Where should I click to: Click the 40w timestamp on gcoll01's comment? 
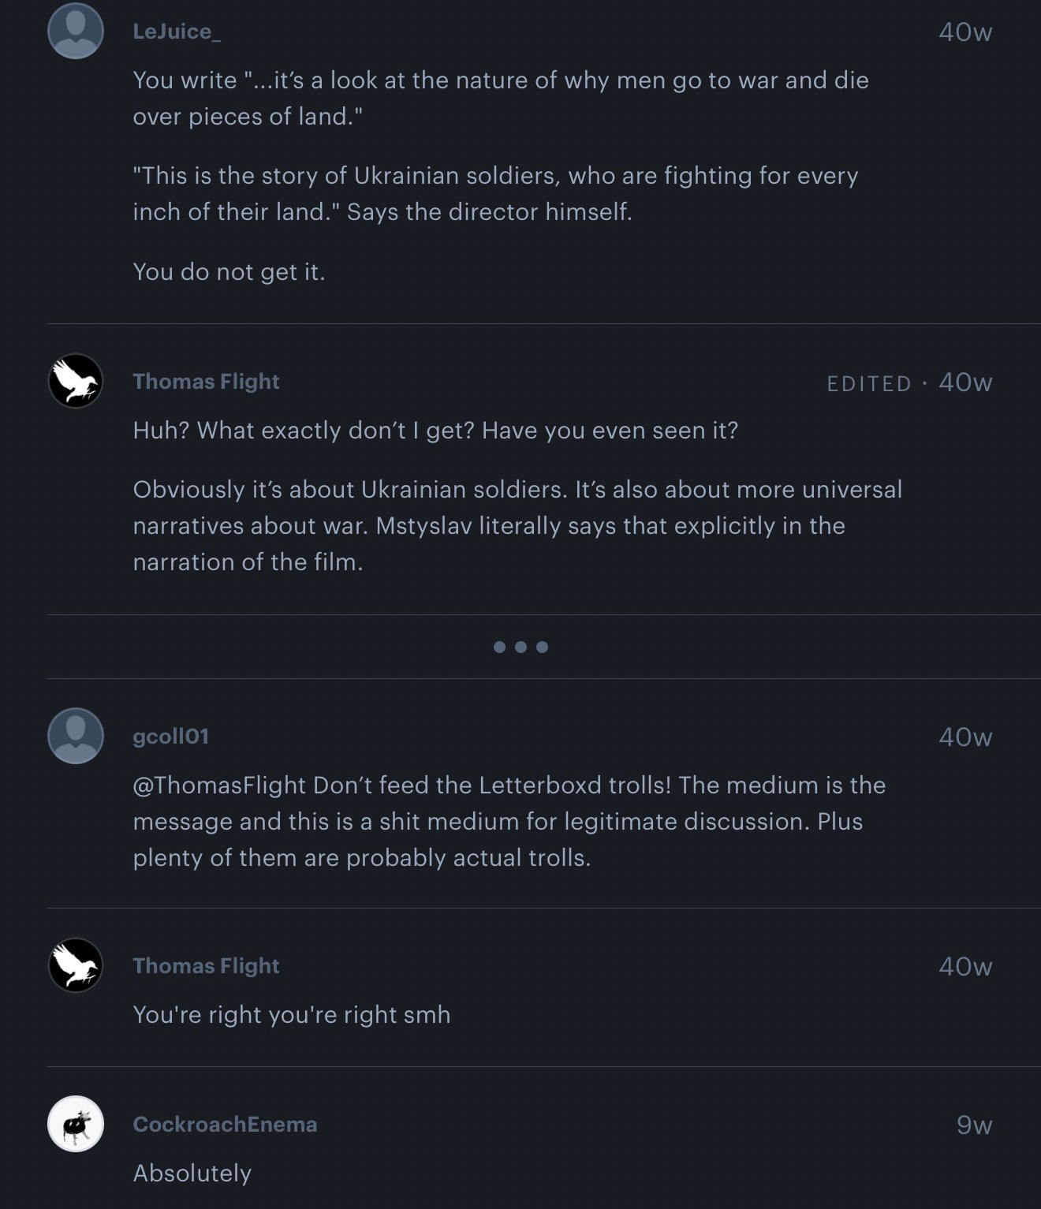coord(965,737)
